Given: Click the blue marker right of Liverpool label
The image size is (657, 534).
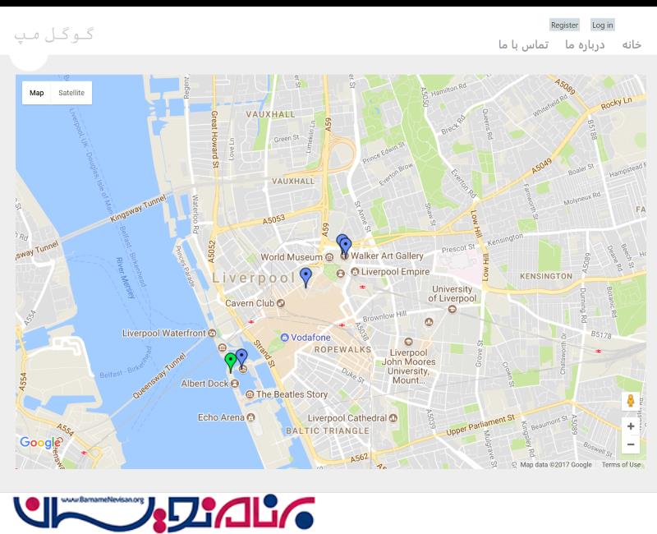Looking at the screenshot, I should [x=306, y=278].
